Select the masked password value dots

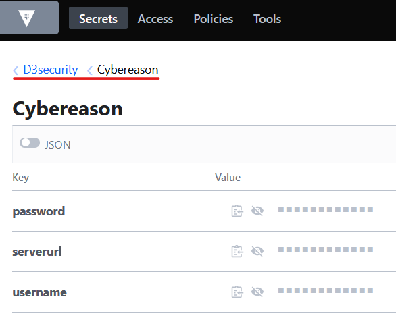point(326,209)
